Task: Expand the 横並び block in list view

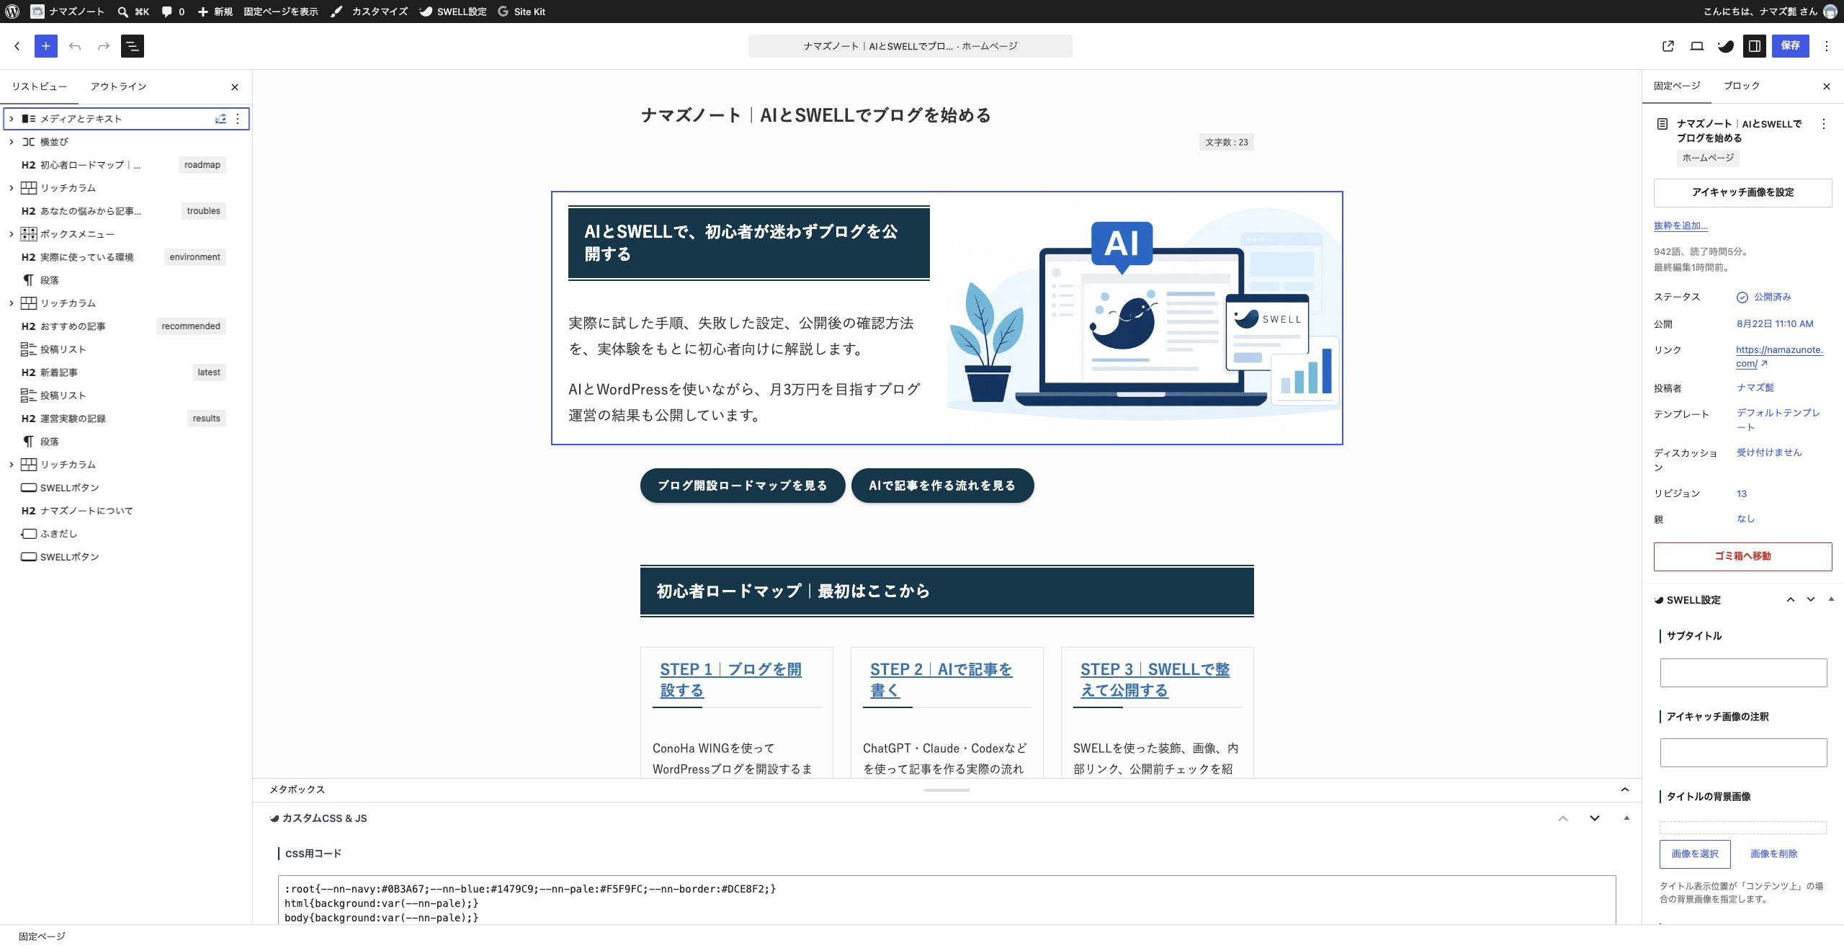Action: (12, 142)
